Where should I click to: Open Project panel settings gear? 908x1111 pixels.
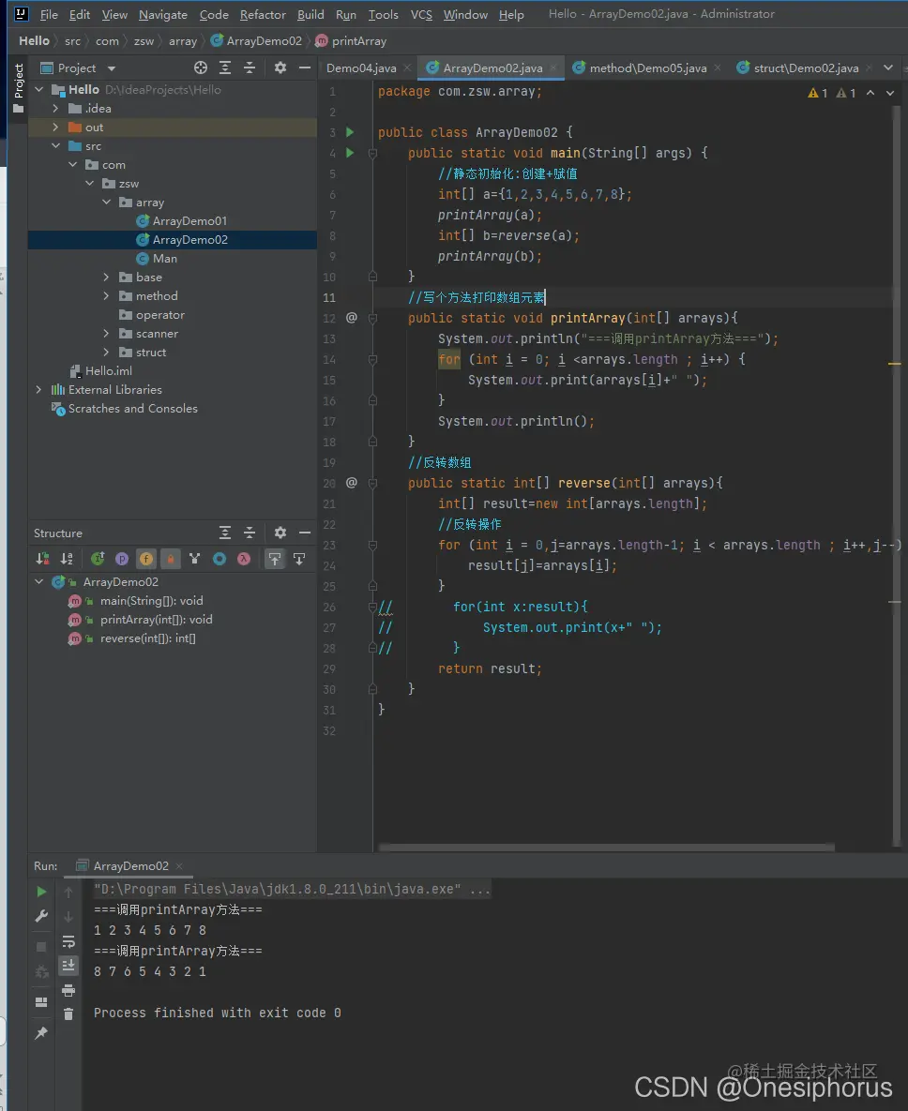pyautogui.click(x=280, y=68)
